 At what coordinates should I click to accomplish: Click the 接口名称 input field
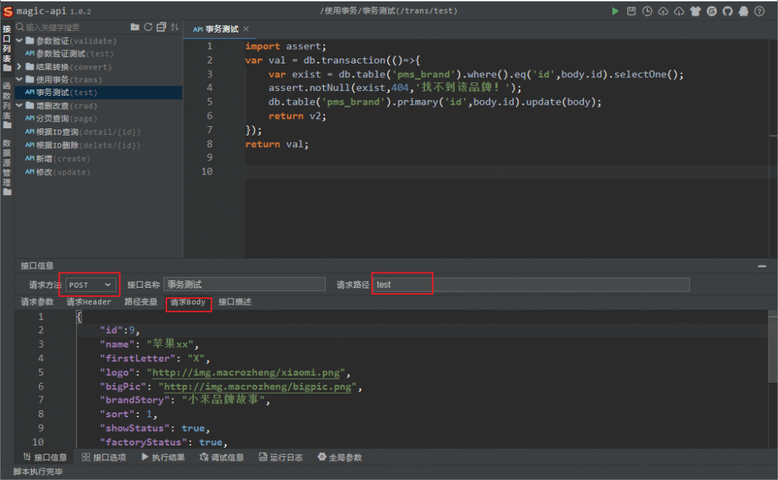[244, 285]
